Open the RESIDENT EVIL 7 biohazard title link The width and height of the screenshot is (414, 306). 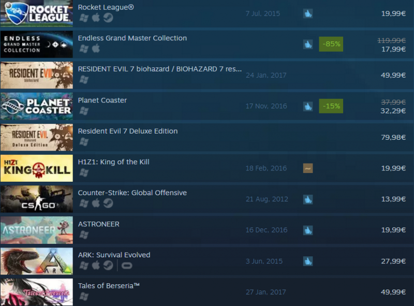tap(160, 69)
